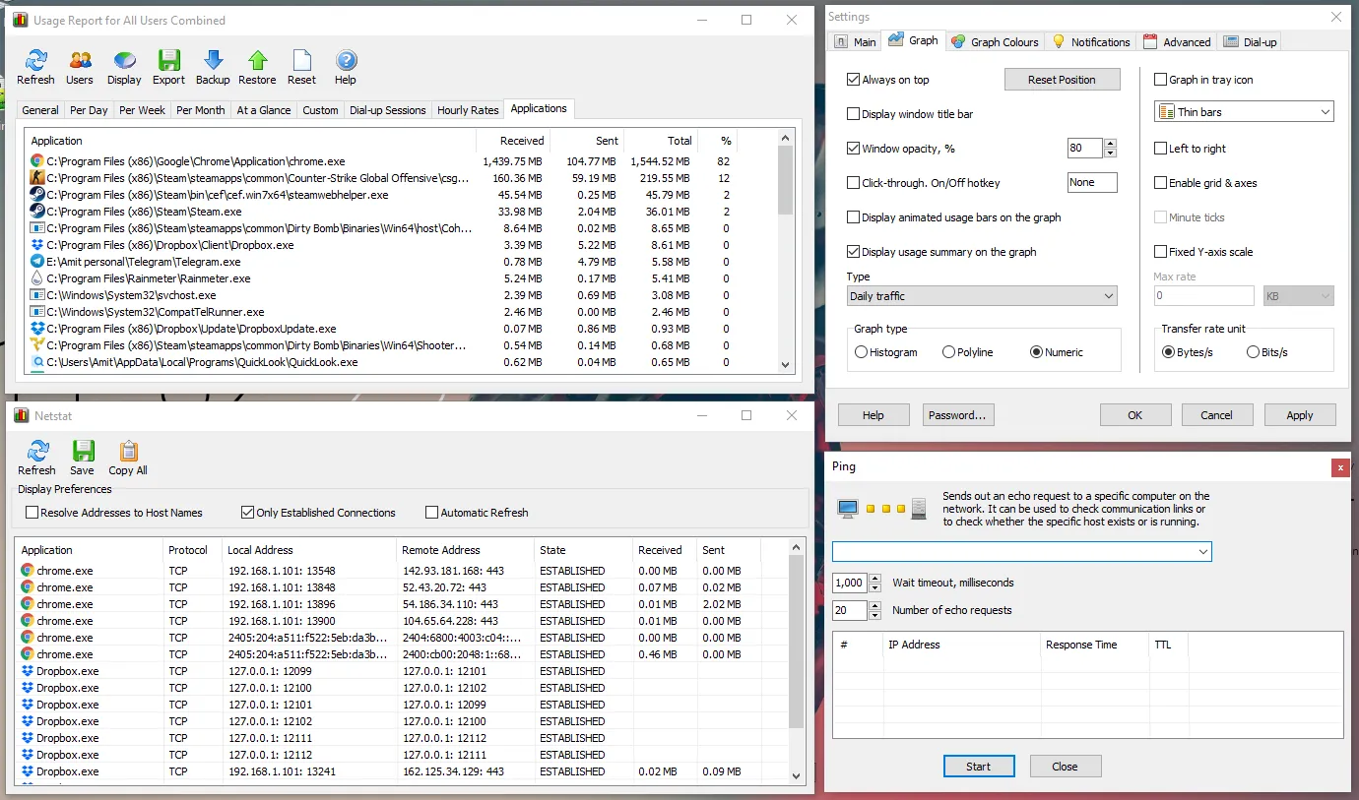Switch to the Hourly Rates tab
The width and height of the screenshot is (1359, 800).
[x=468, y=110]
